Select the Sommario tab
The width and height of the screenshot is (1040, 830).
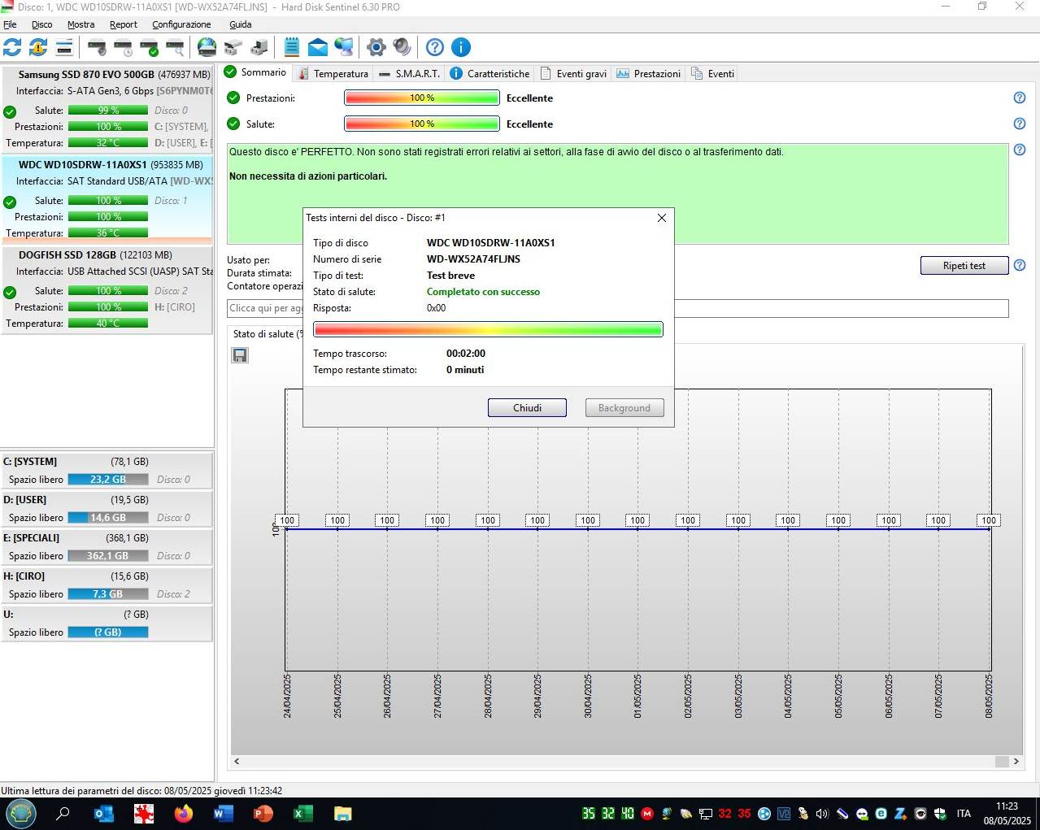pyautogui.click(x=255, y=72)
